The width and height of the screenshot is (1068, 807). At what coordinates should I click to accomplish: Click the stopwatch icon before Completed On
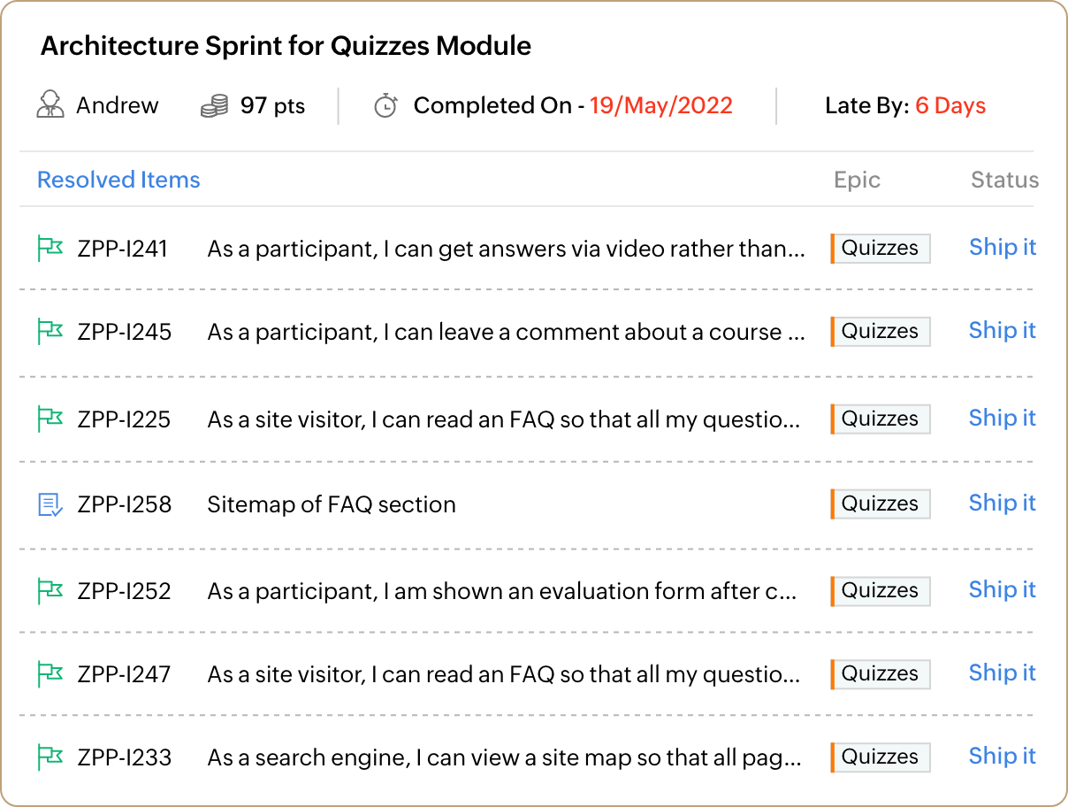coord(385,106)
